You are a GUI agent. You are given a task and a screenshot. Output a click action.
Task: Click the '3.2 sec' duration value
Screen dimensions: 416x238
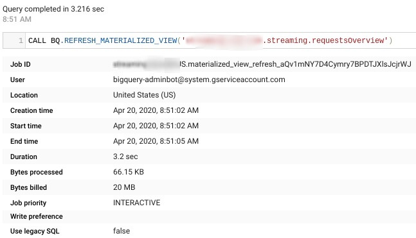(x=125, y=157)
